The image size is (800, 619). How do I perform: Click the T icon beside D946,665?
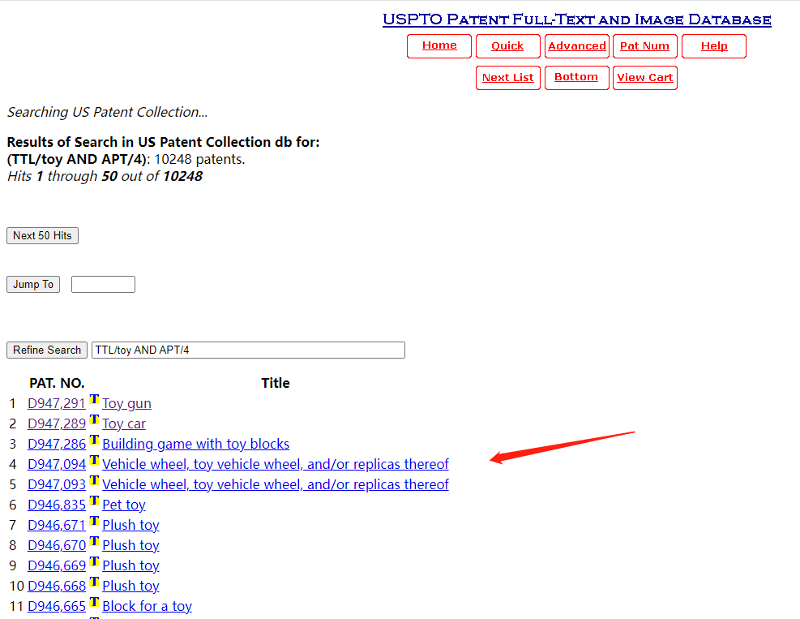coord(94,602)
